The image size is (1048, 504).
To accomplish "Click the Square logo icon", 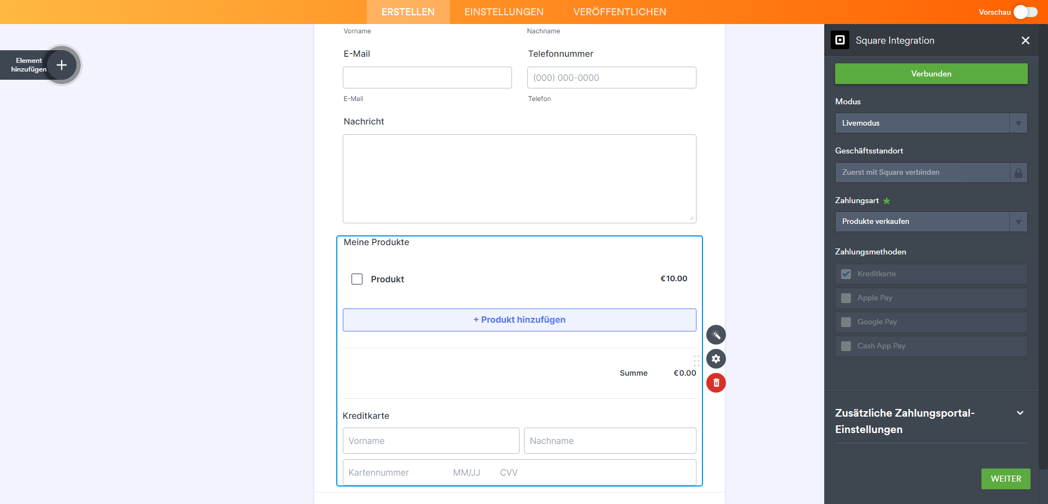I will 839,40.
